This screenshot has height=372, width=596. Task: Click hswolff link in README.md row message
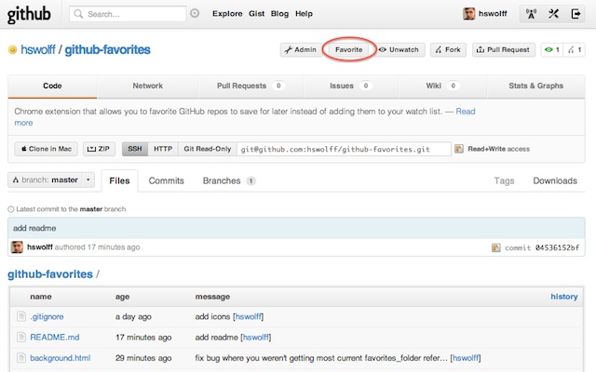(x=256, y=337)
